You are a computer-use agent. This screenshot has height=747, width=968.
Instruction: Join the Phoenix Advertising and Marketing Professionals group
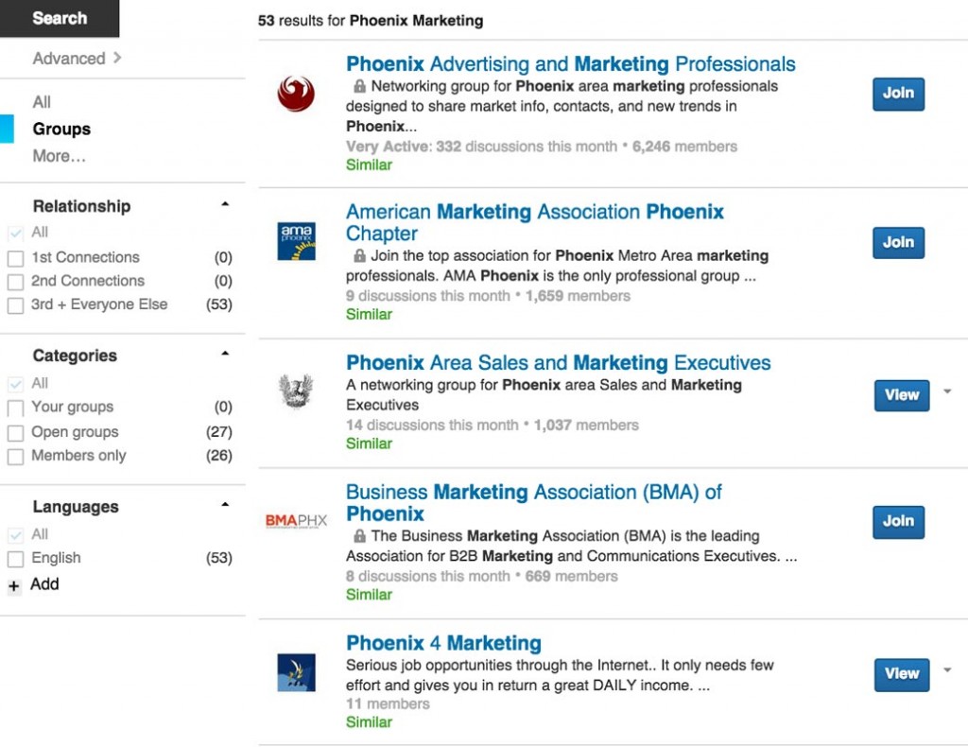point(897,94)
